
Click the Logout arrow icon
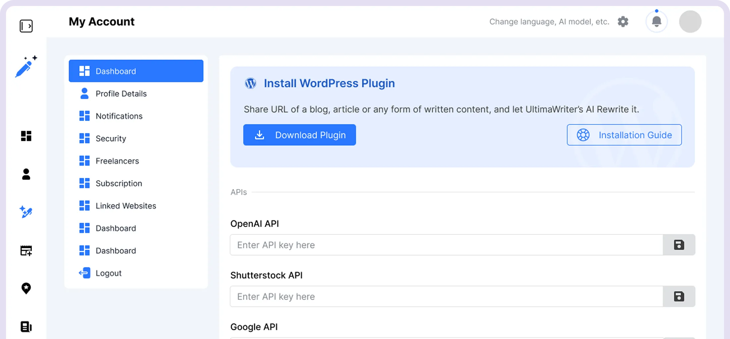point(84,273)
